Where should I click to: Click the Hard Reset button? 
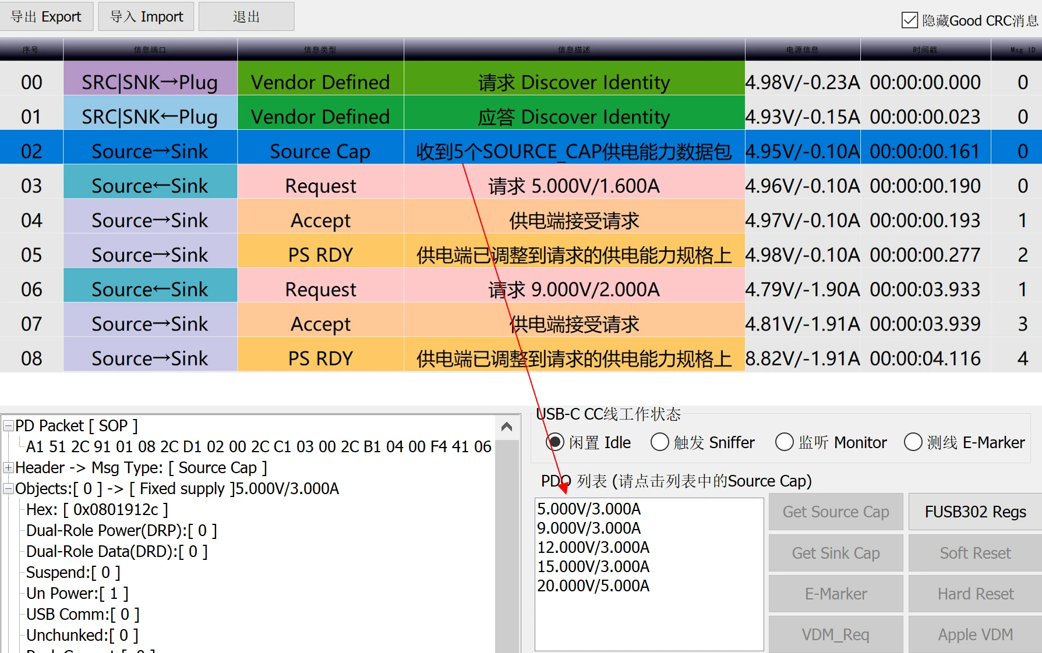pyautogui.click(x=975, y=594)
